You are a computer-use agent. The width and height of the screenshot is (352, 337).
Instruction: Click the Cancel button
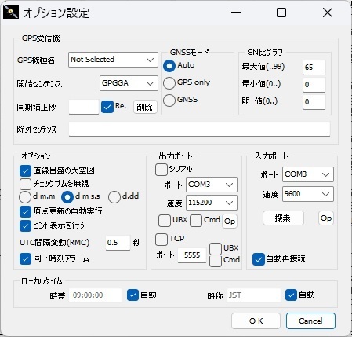pos(310,321)
